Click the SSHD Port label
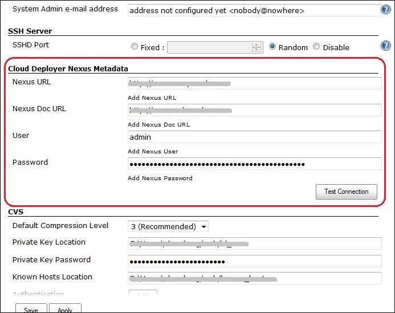The height and width of the screenshot is (313, 395). [31, 45]
